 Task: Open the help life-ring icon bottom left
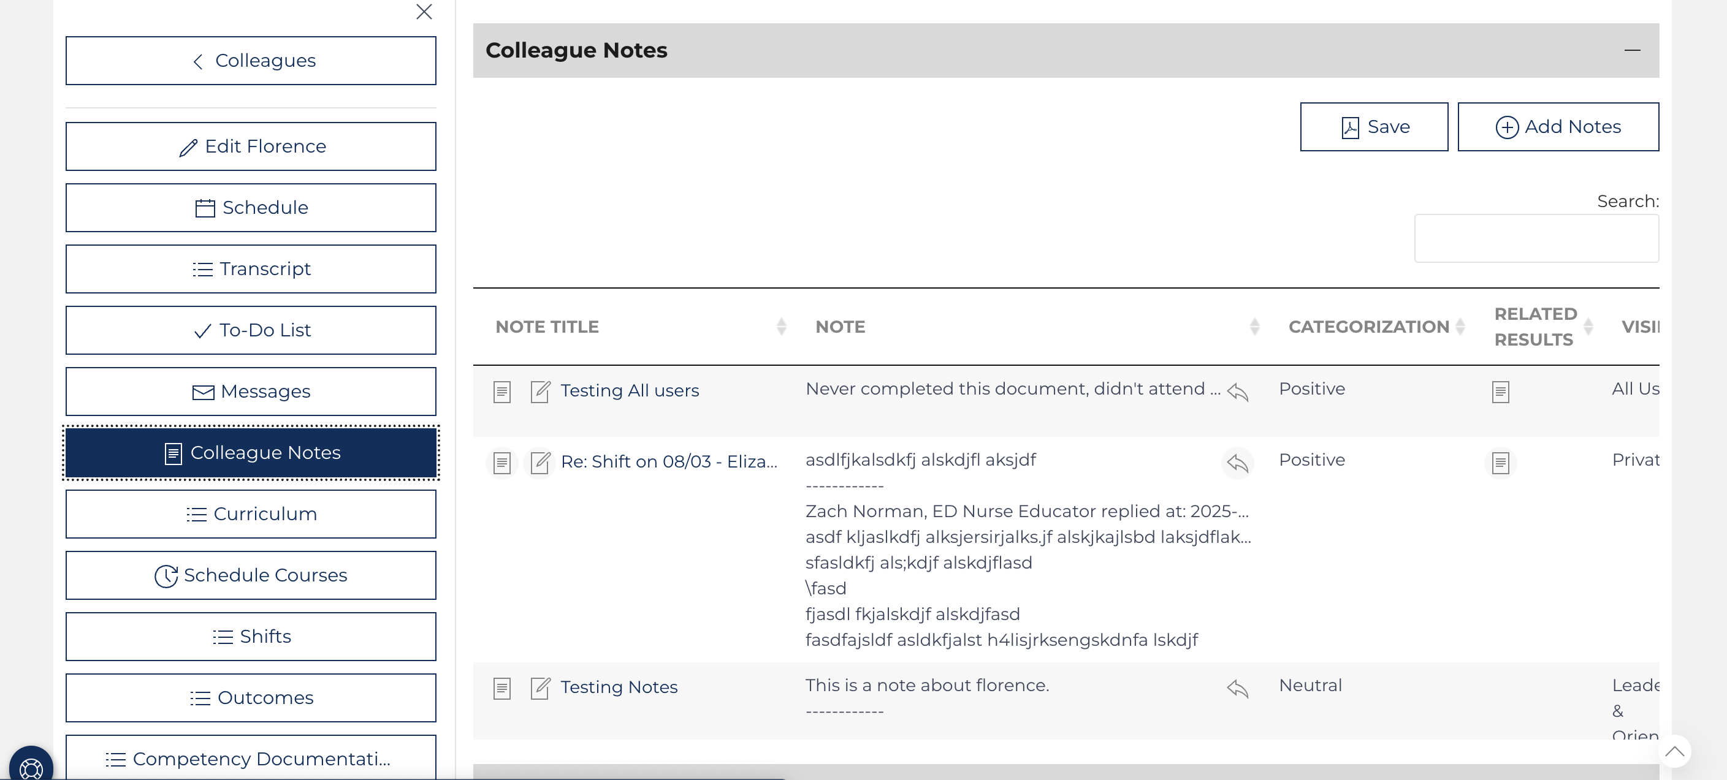pyautogui.click(x=31, y=767)
